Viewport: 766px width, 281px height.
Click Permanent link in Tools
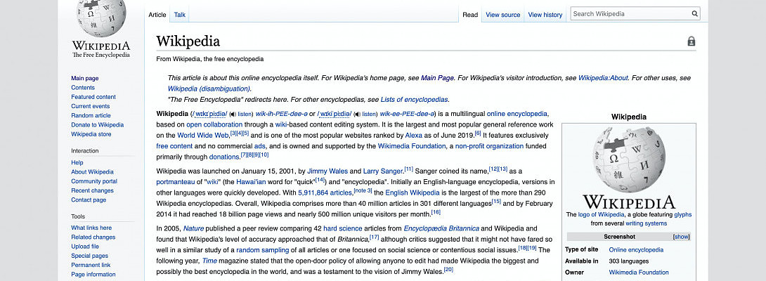[91, 265]
